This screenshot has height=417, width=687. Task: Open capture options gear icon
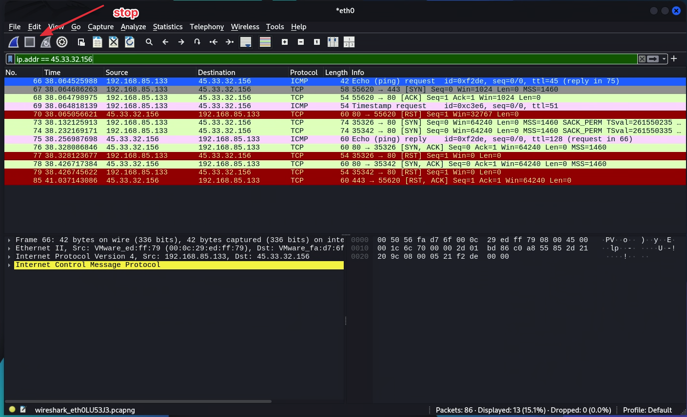(62, 42)
